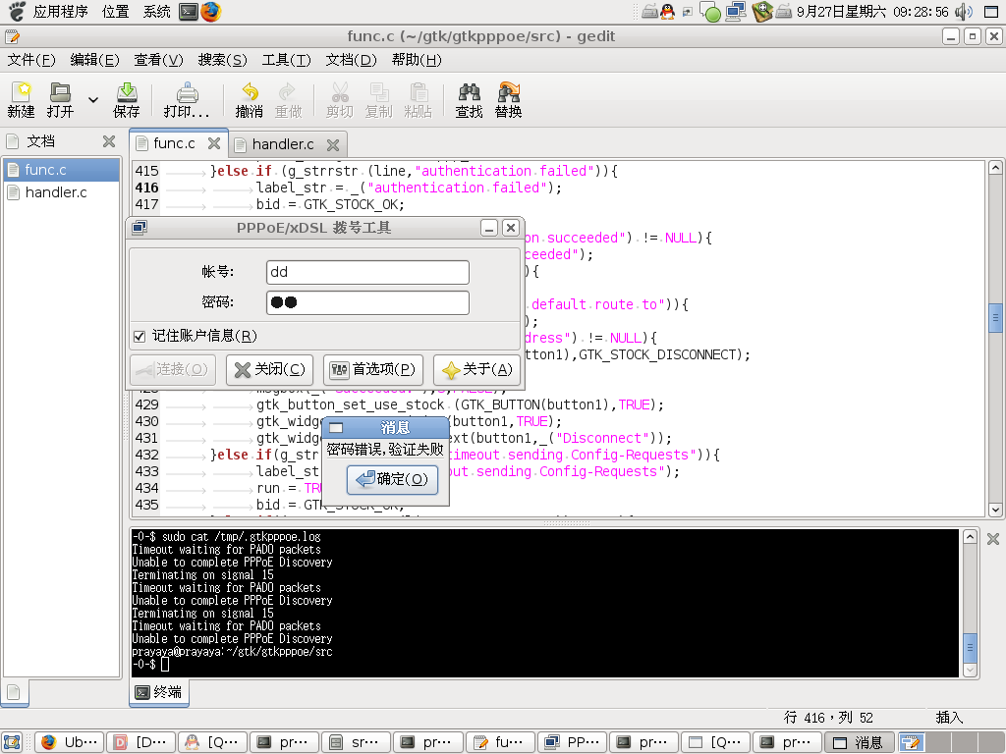Screen dimensions: 1006x754
Task: Select the Terminal (终端) bottom panel tab
Action: 159,692
